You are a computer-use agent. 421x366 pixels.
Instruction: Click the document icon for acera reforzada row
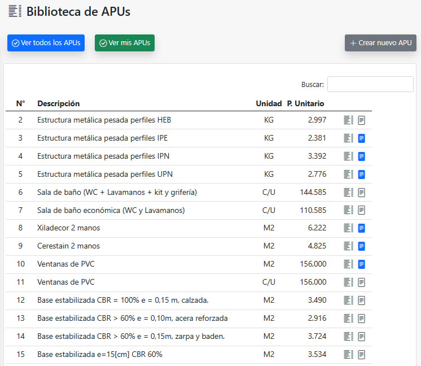coord(361,319)
